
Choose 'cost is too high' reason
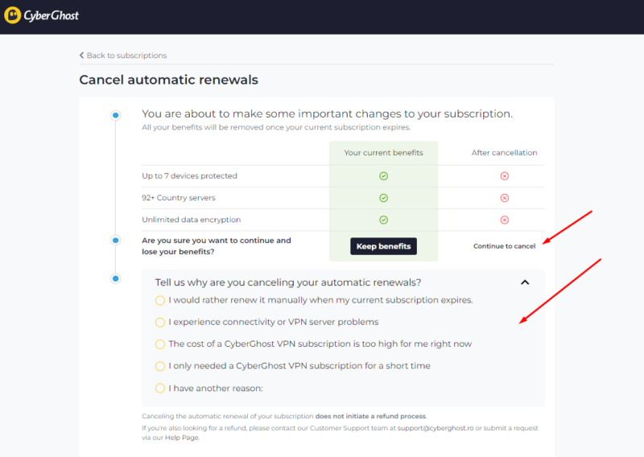tap(159, 344)
